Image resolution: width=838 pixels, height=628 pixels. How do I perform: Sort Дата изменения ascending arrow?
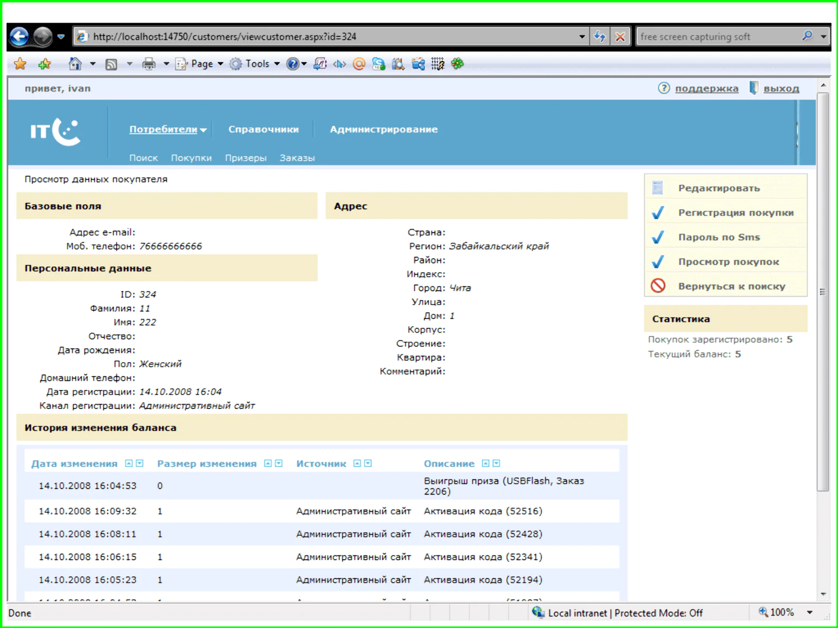(x=129, y=464)
